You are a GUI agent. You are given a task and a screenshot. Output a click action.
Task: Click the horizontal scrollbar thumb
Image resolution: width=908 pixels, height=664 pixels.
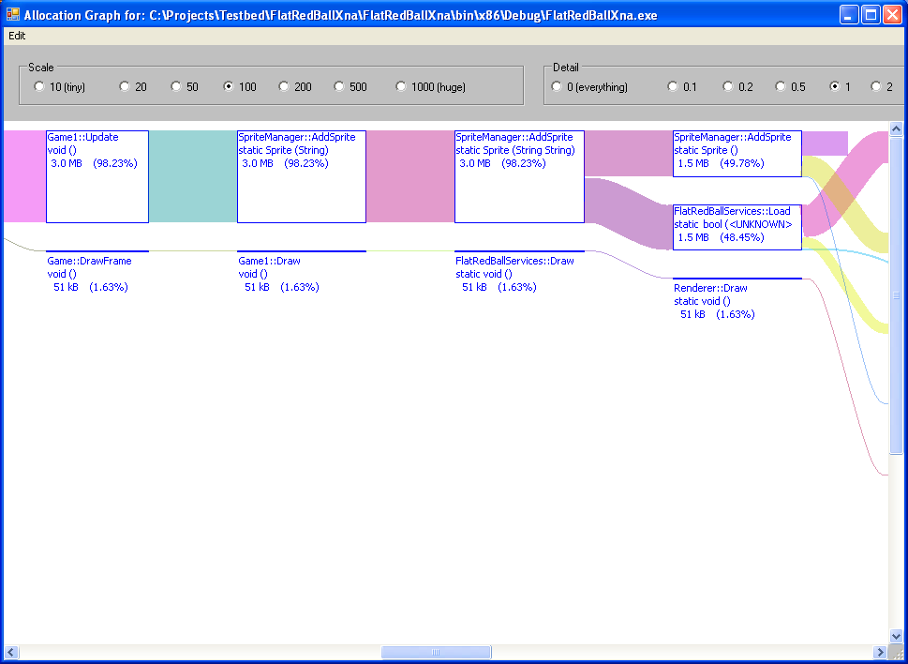[436, 652]
